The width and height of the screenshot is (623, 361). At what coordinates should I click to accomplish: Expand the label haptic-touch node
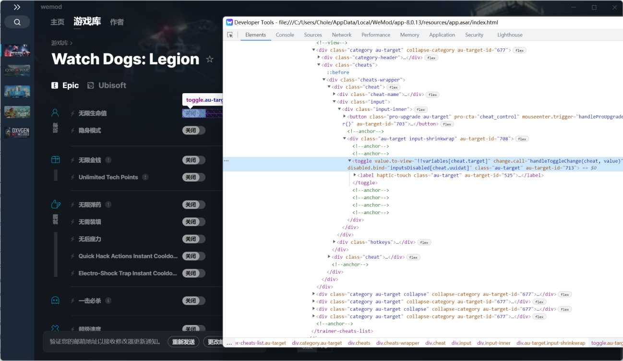coord(355,175)
